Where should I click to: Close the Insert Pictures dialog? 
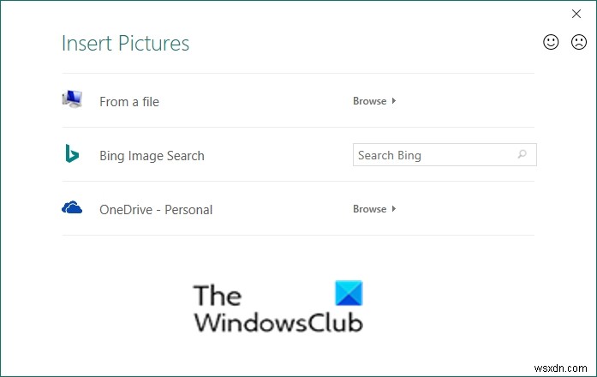click(576, 14)
